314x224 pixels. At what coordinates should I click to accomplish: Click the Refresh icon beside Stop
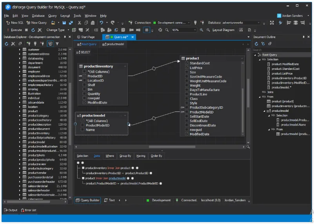click(x=33, y=30)
